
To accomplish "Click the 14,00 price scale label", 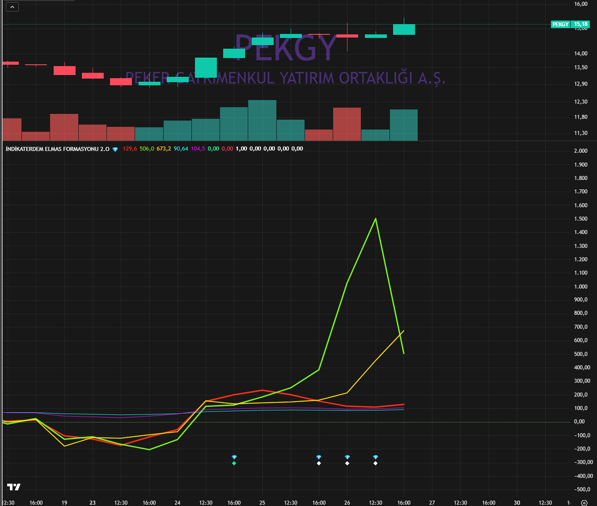I will [581, 54].
